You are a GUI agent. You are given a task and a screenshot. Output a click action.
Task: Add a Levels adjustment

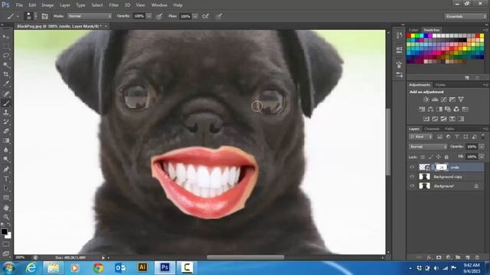[x=435, y=99]
